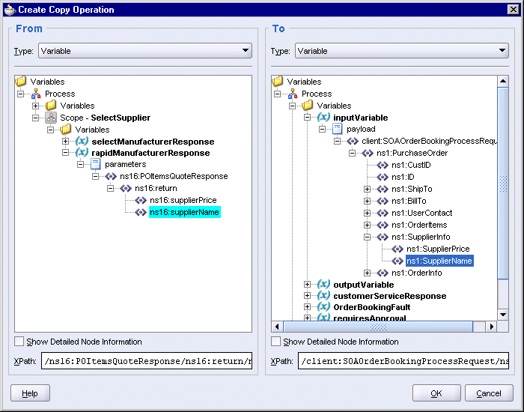524x412 pixels.
Task: Click the ns1:SupplierInfo element icon
Action: point(383,237)
